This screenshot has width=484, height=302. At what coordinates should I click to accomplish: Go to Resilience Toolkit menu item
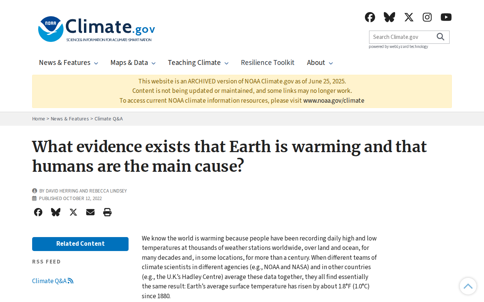click(x=268, y=63)
